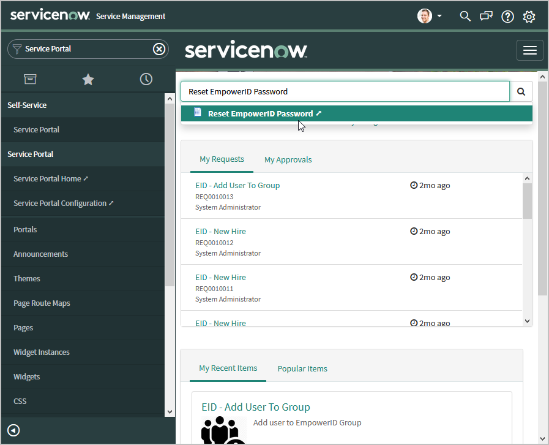Collapse the navigator with the arrow button
The height and width of the screenshot is (445, 549).
point(13,430)
